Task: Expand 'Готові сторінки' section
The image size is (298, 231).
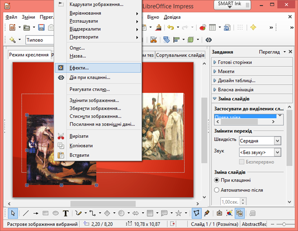Action: tap(252, 62)
